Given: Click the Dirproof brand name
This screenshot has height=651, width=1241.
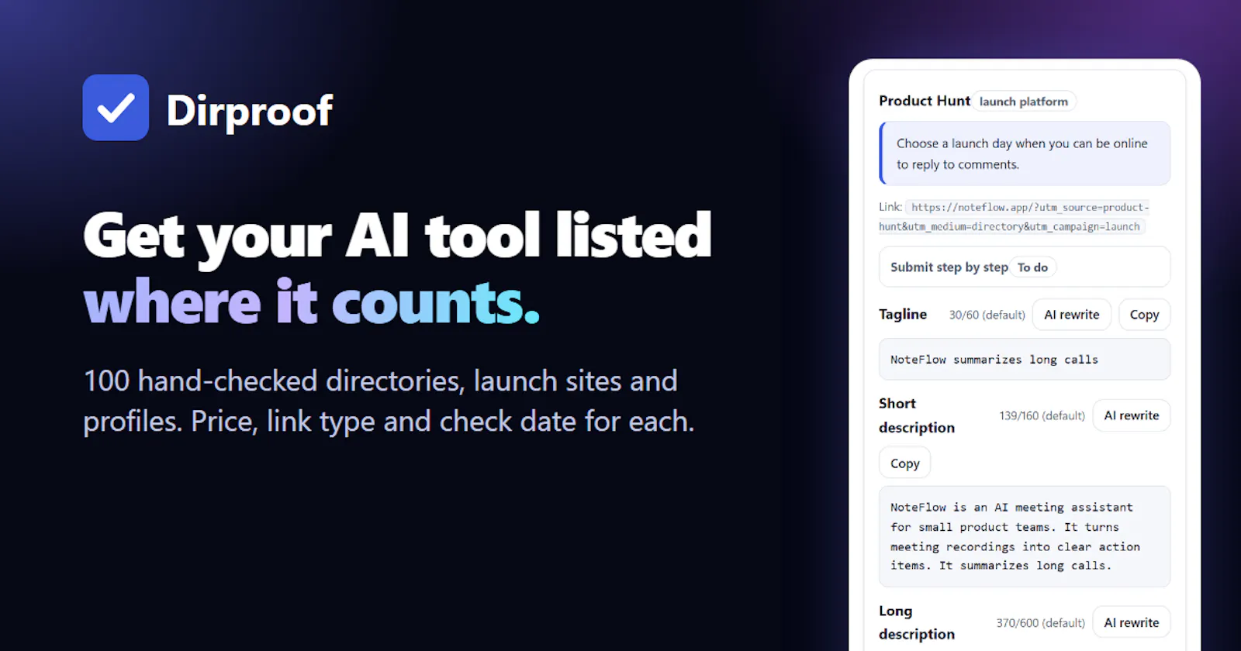Looking at the screenshot, I should (x=250, y=110).
